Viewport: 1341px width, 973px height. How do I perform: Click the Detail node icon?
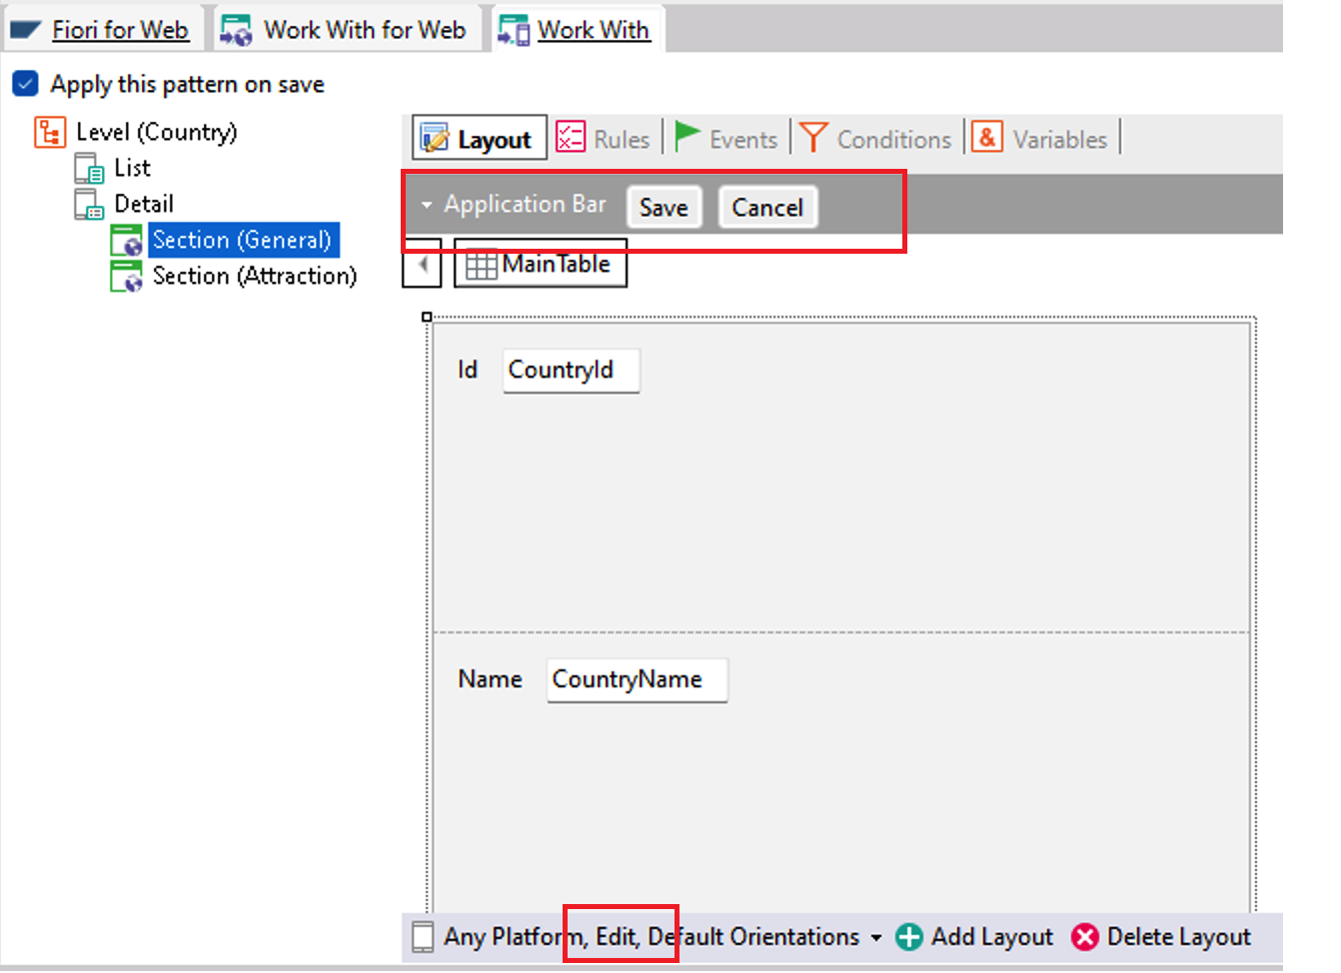pyautogui.click(x=89, y=204)
